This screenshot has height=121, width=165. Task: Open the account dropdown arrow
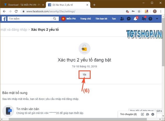(157, 19)
